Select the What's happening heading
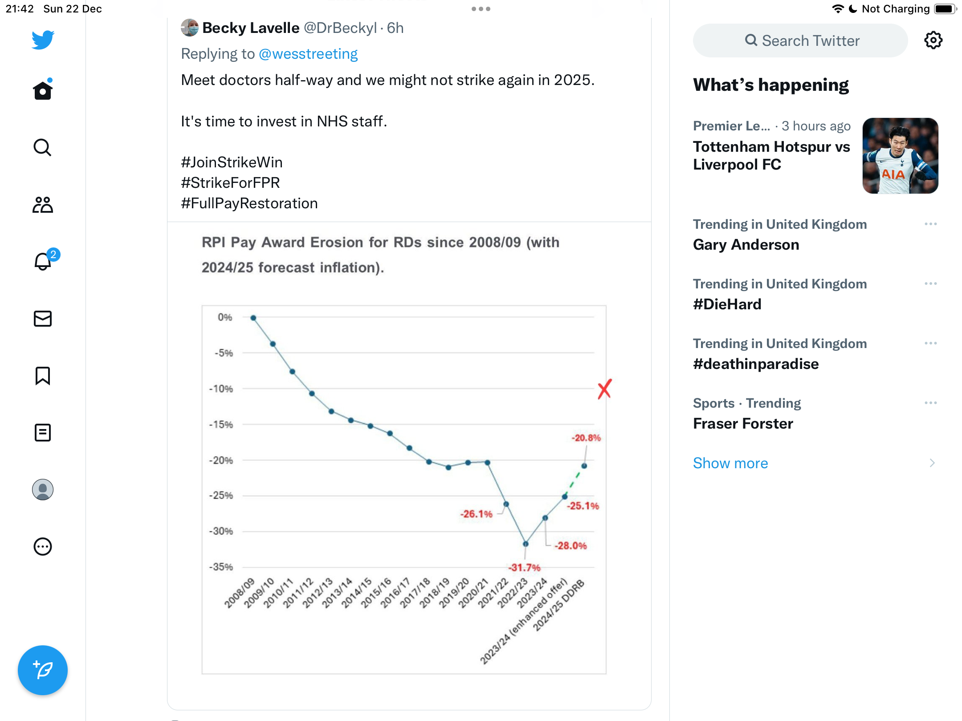 click(x=770, y=85)
